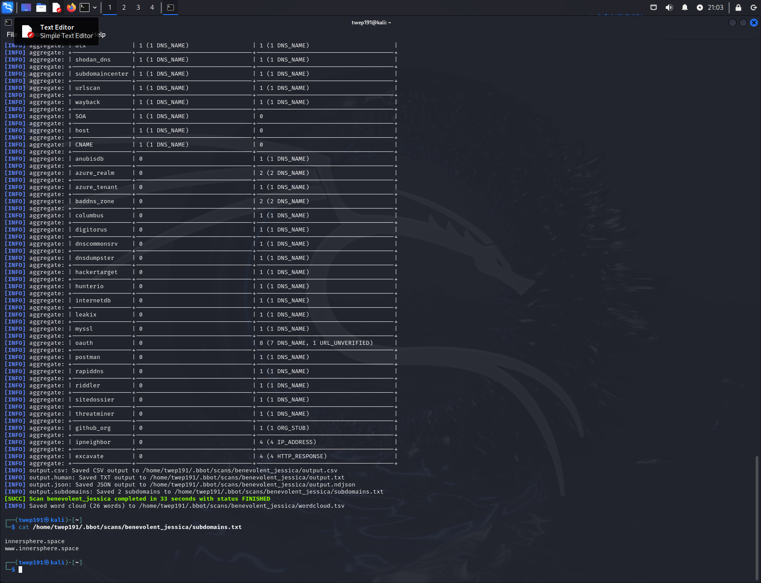Click the 'subdomaincenter' module name

pos(102,74)
